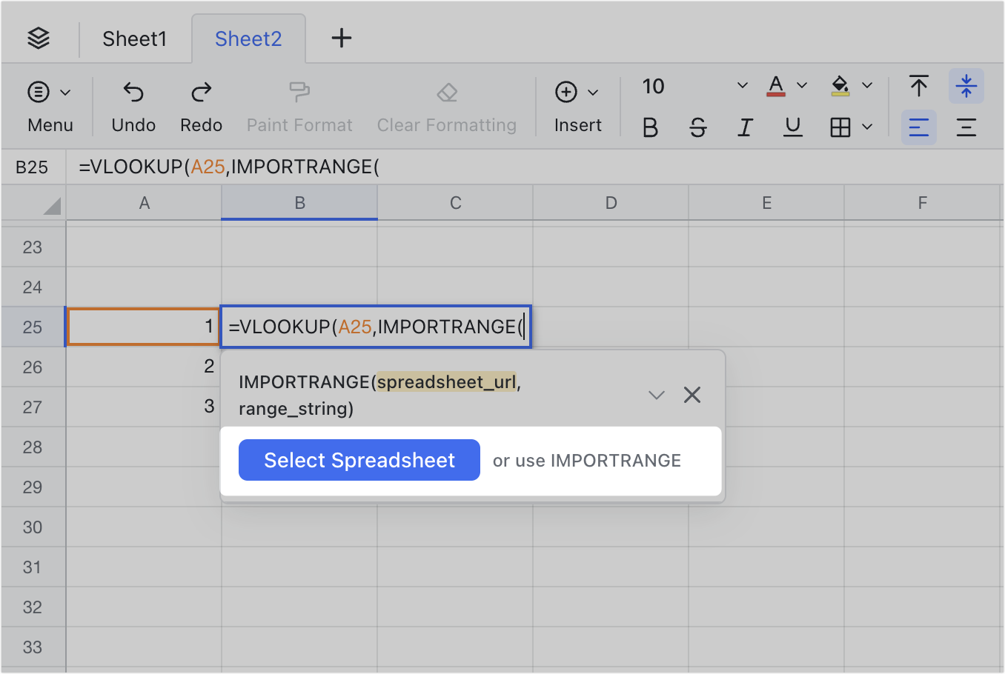Apply strikethrough formatting
The image size is (1005, 674).
tap(697, 127)
